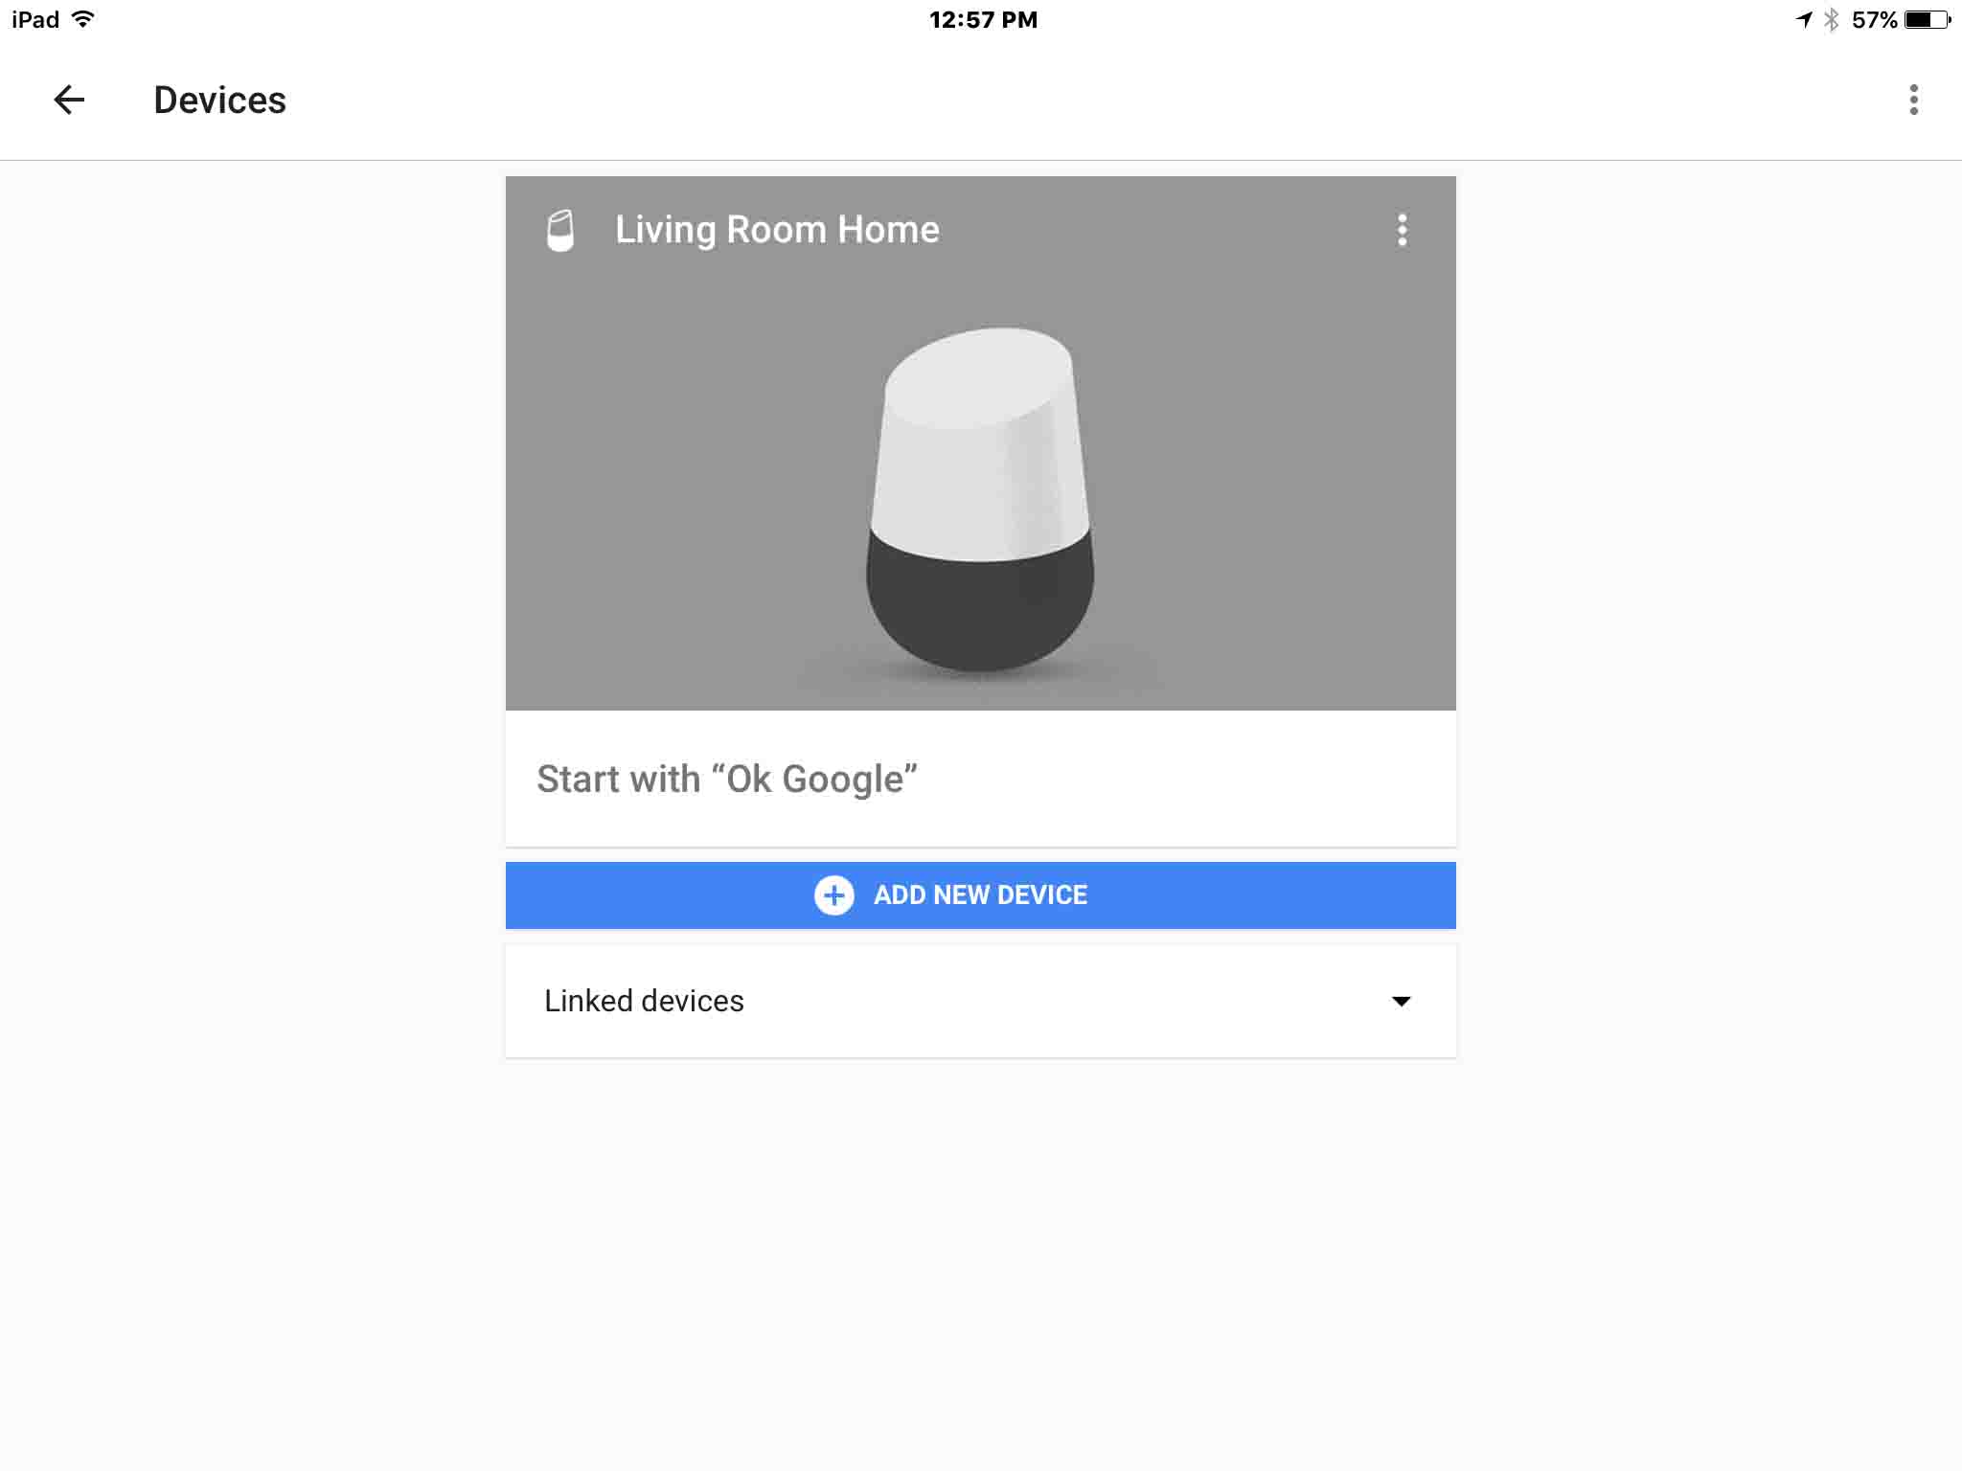Screen dimensions: 1962x1471
Task: Click the Wi-Fi icon in the status bar
Action: coord(85,17)
